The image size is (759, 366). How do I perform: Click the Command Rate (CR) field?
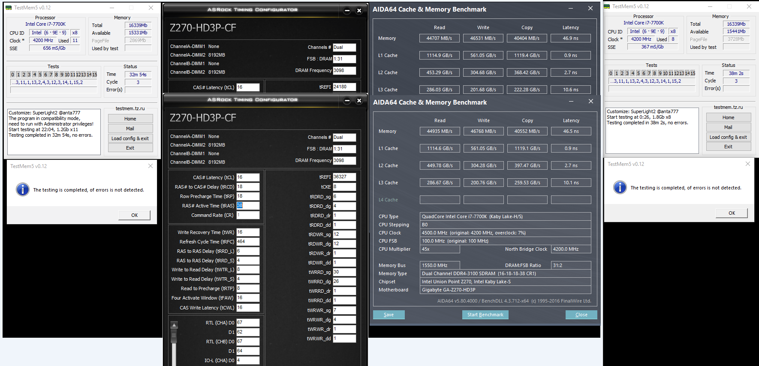pyautogui.click(x=248, y=215)
